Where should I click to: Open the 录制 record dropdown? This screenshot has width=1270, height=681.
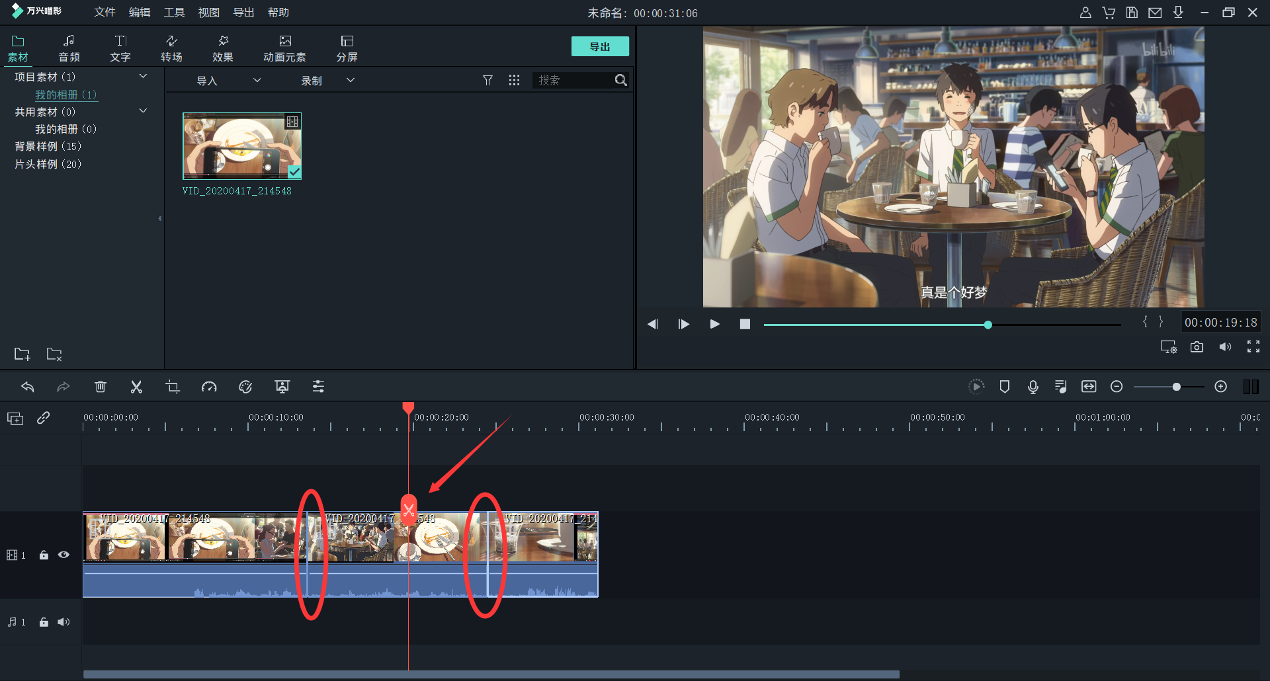click(x=351, y=81)
